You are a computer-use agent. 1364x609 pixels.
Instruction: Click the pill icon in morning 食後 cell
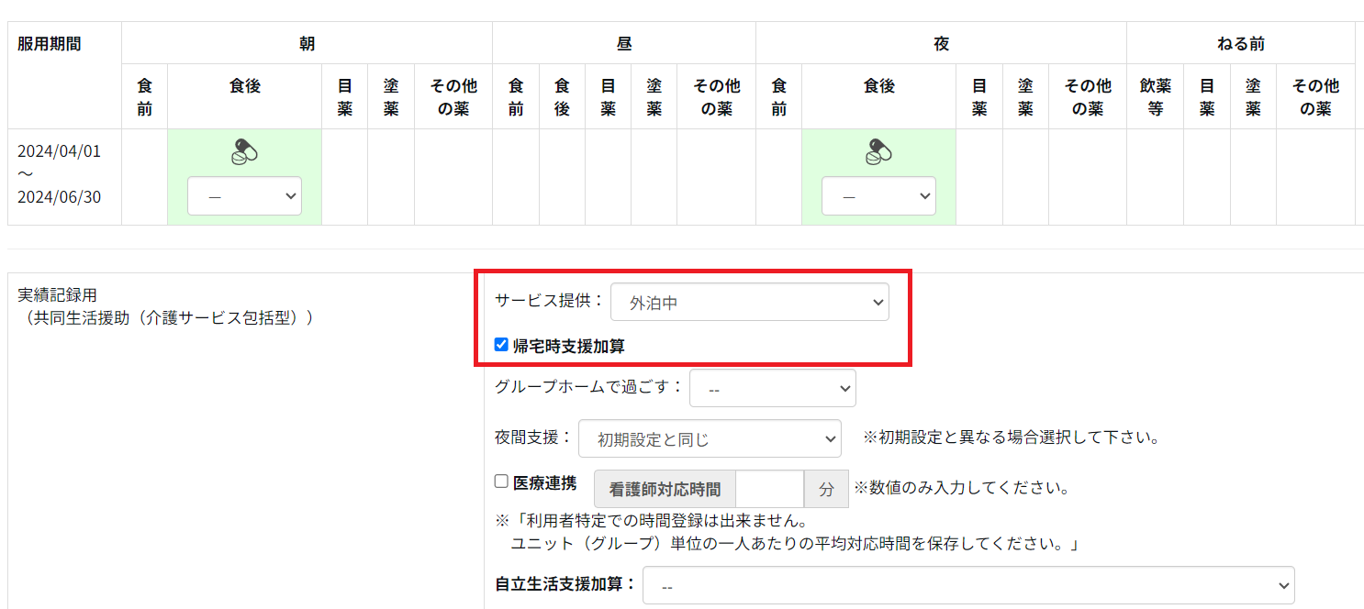click(244, 151)
